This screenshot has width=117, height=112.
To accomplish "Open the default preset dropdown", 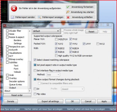I will point(46,31).
